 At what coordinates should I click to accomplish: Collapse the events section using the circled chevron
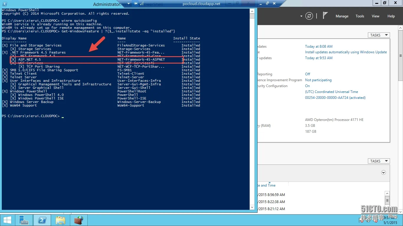tap(384, 172)
